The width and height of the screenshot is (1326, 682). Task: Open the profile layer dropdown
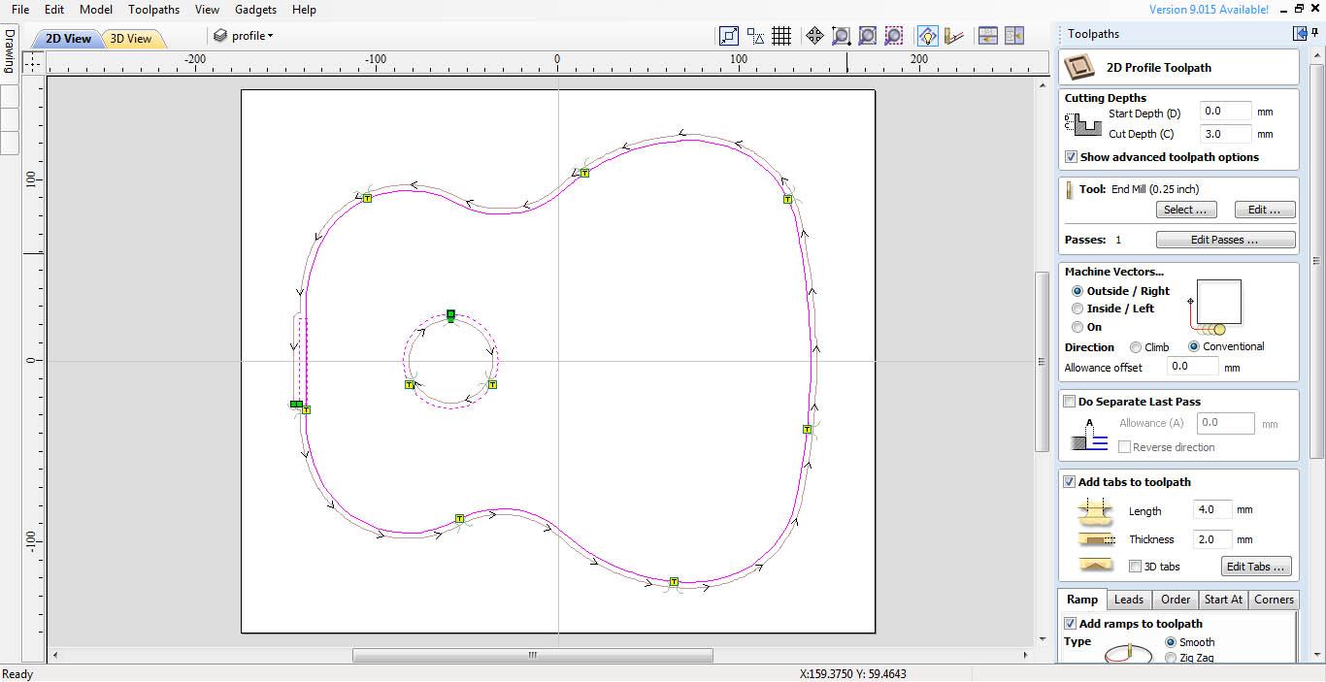[x=244, y=36]
